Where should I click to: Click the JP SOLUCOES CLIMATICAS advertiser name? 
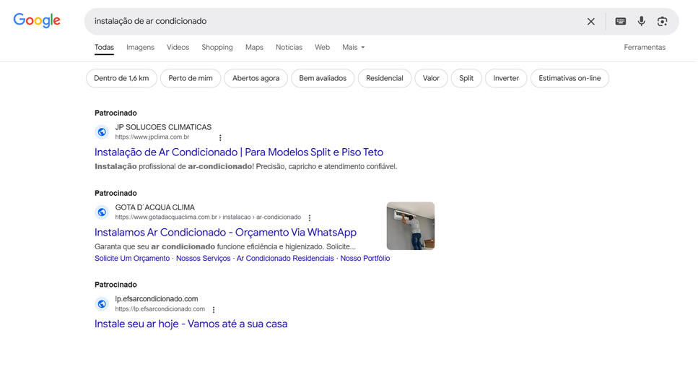tap(163, 127)
